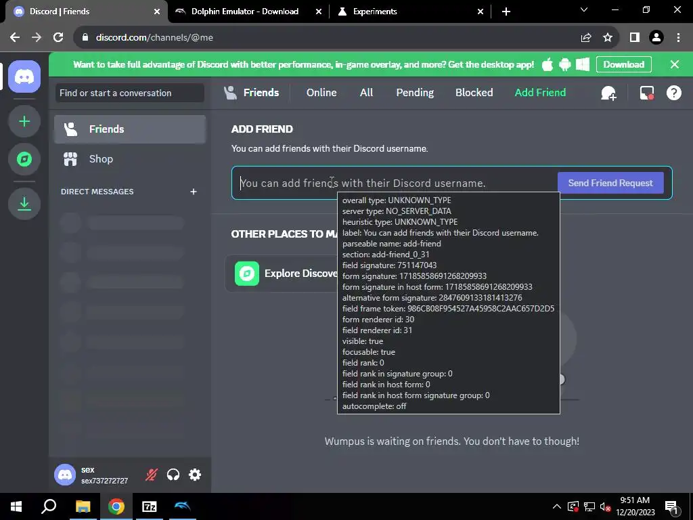
Task: Open Windows notification center
Action: pyautogui.click(x=671, y=506)
